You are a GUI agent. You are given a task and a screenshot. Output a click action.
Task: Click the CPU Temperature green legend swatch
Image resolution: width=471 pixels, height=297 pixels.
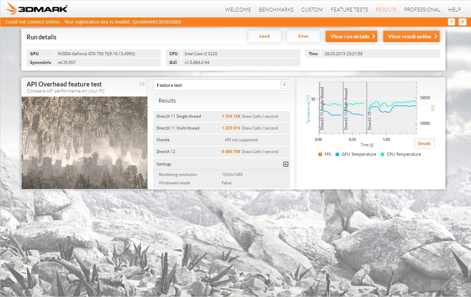(x=382, y=154)
